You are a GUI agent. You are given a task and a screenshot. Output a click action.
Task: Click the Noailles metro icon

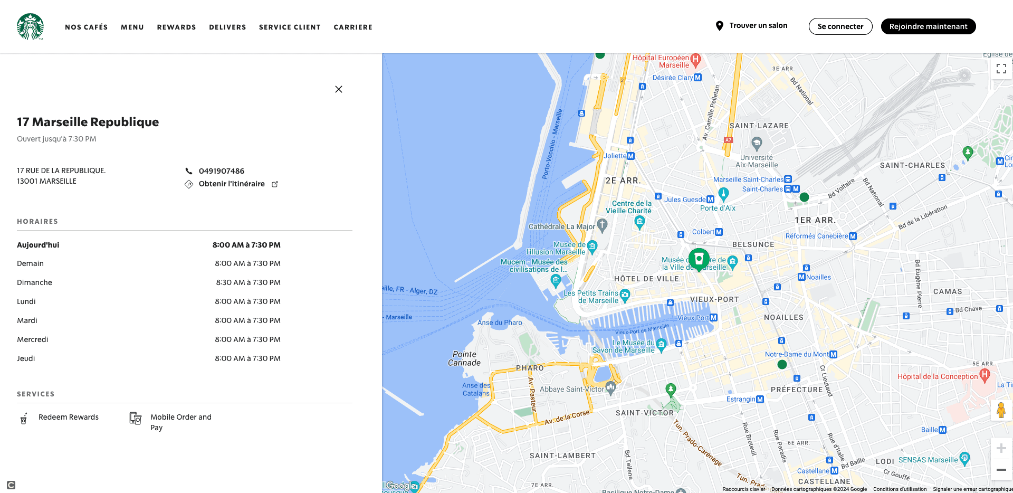coord(801,277)
